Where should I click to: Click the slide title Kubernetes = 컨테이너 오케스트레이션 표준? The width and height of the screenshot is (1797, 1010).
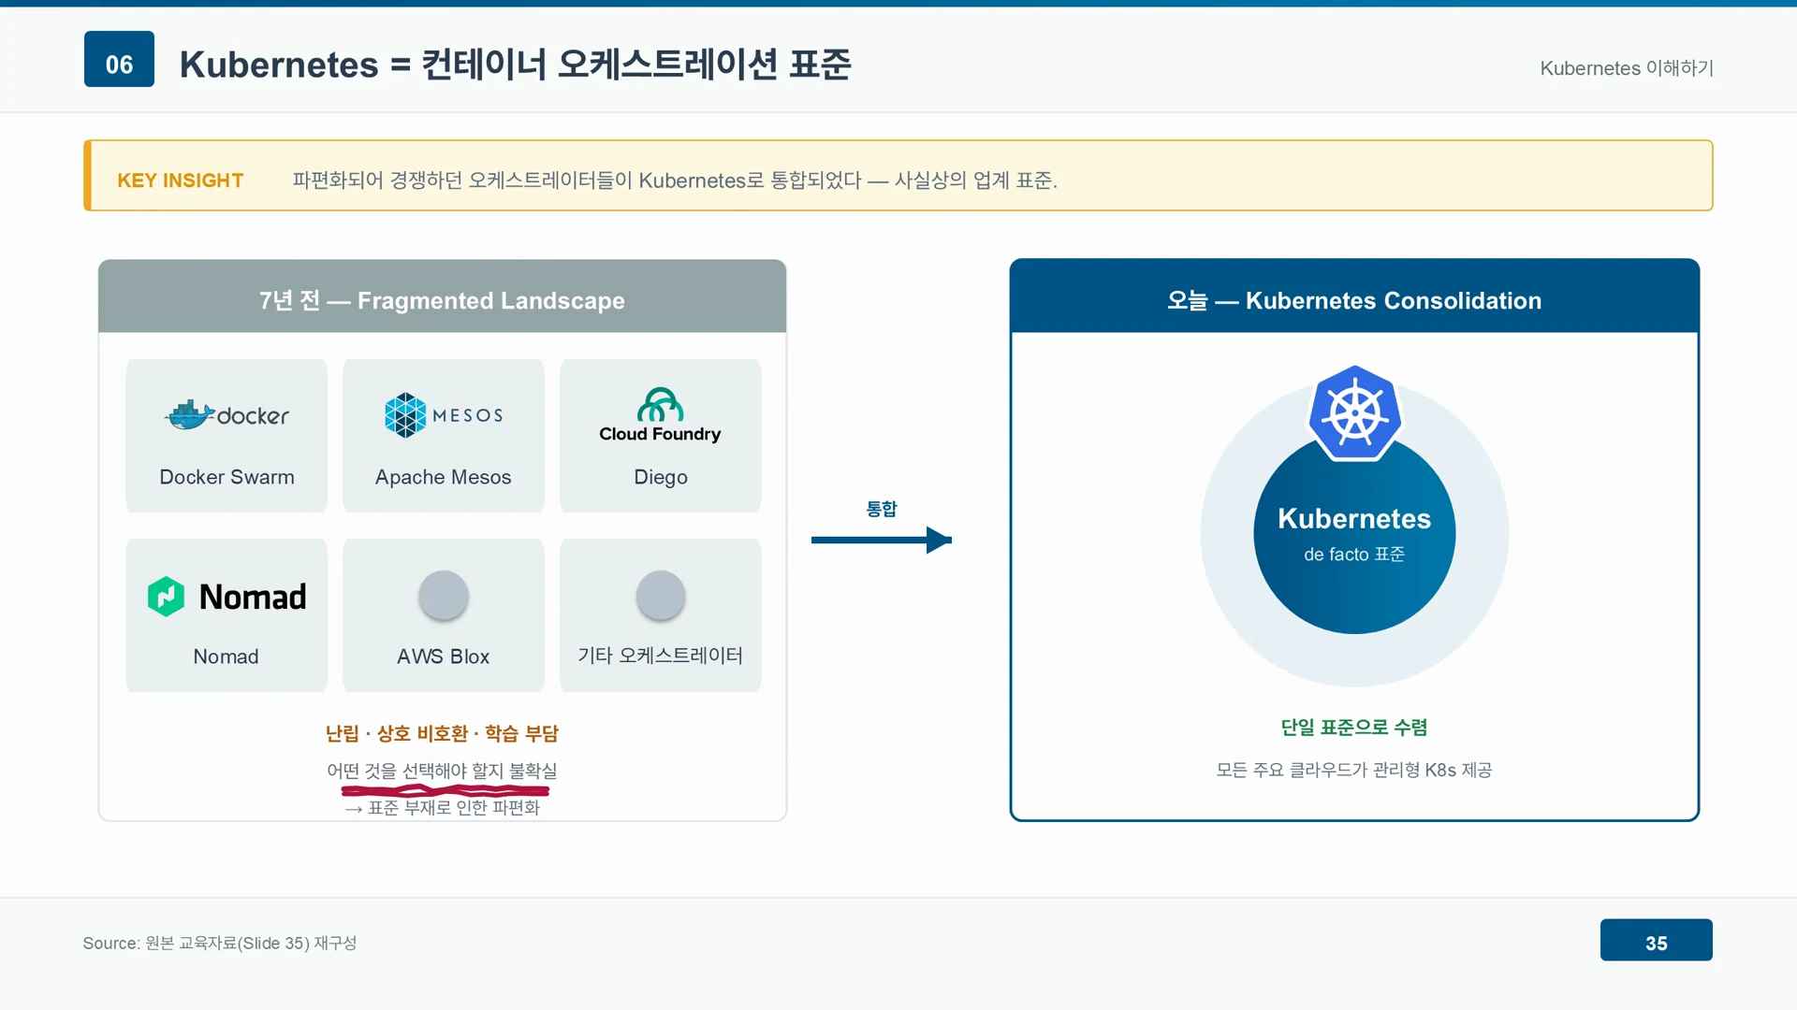pos(516,65)
